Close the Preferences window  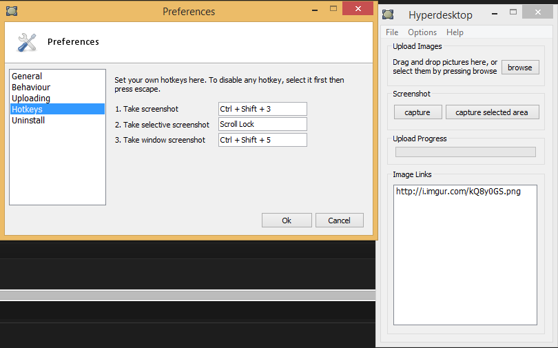pos(358,8)
